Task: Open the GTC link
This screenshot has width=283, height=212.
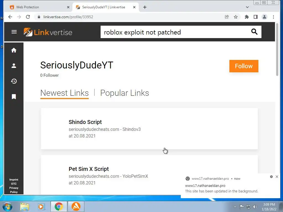Action: [x=14, y=184]
